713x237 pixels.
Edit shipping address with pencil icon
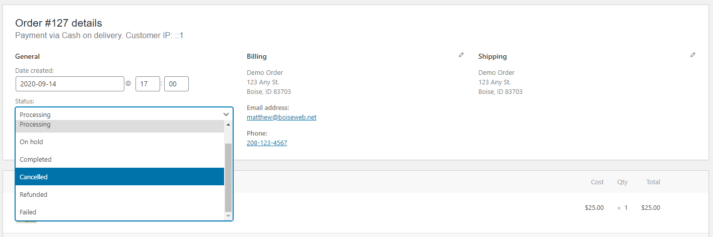tap(693, 55)
